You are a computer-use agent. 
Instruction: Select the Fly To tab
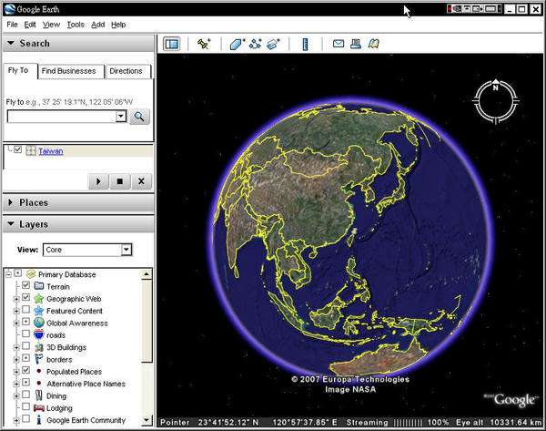coord(18,70)
